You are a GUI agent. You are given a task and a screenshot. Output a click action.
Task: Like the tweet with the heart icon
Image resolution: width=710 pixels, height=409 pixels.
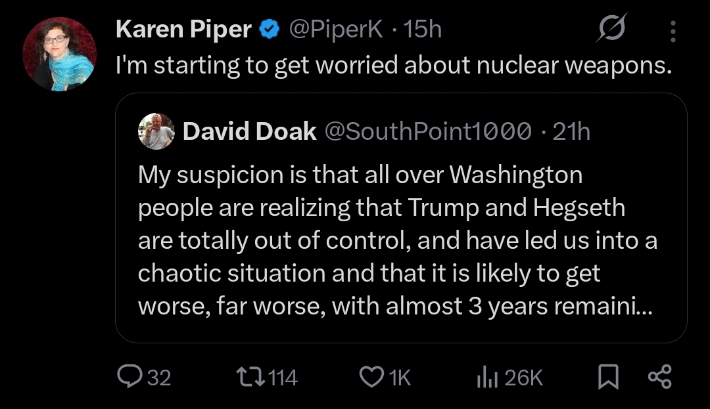(371, 377)
